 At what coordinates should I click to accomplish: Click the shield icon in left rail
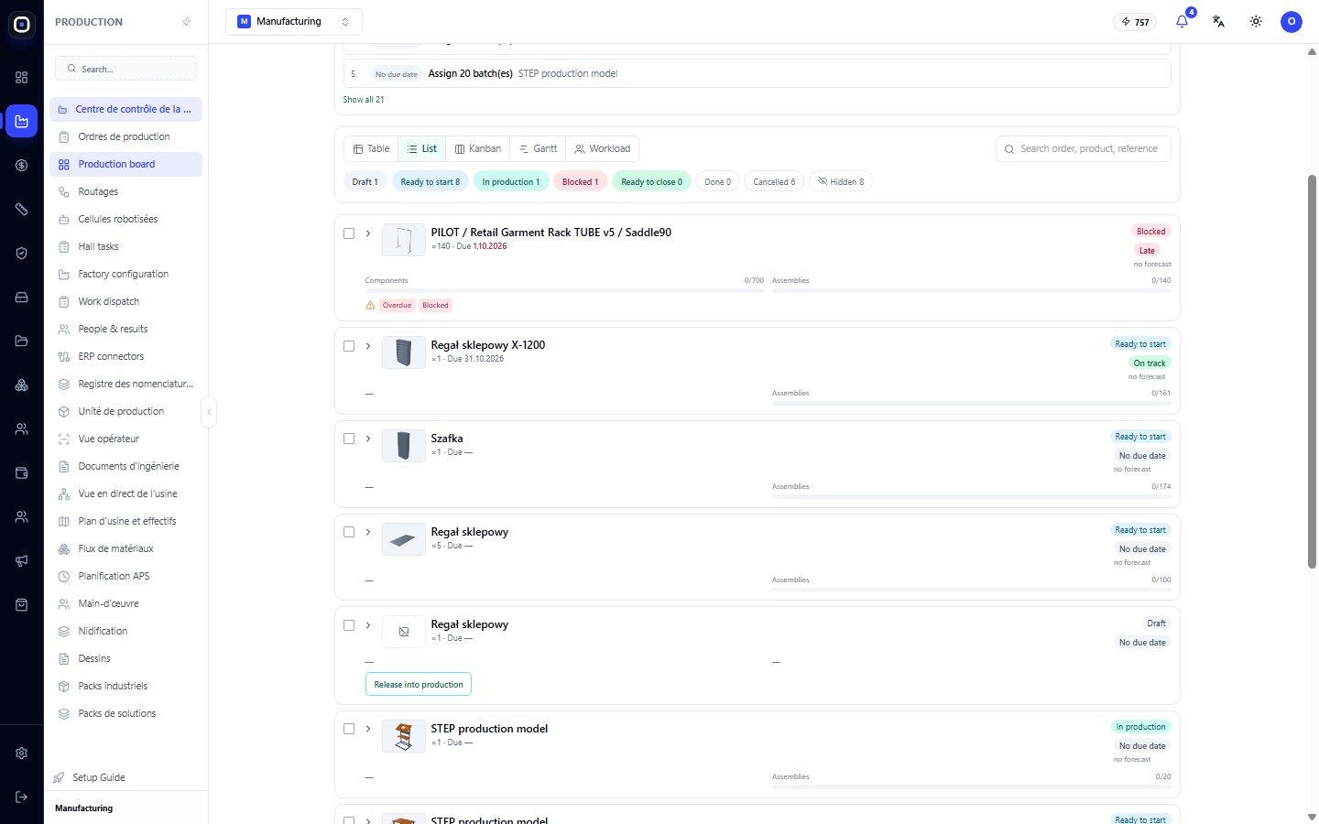(21, 253)
